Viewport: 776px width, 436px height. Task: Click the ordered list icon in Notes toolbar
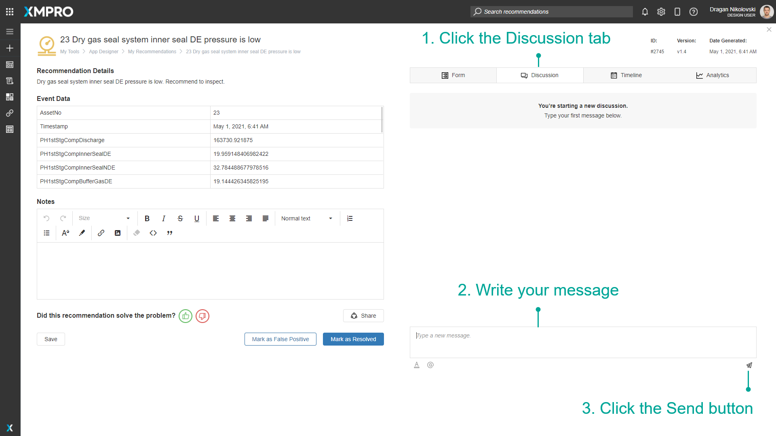pyautogui.click(x=350, y=218)
